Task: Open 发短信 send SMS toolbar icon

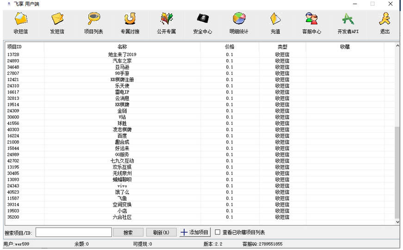Action: 57,23
